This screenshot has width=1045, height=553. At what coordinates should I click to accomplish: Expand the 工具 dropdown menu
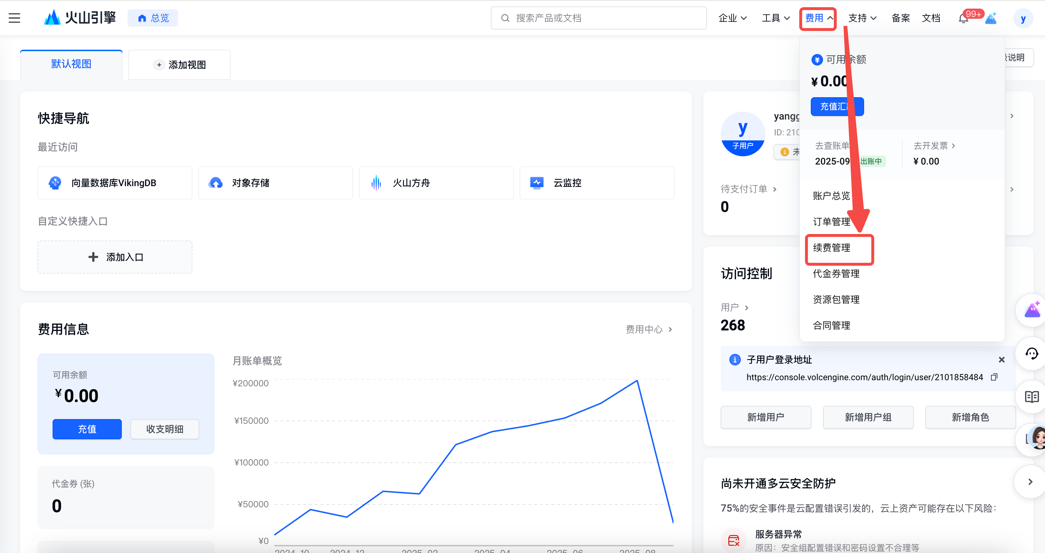pos(775,18)
